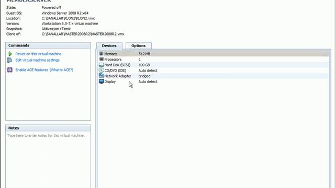Click the 512 MB memory value
This screenshot has width=335, height=188.
coord(144,54)
